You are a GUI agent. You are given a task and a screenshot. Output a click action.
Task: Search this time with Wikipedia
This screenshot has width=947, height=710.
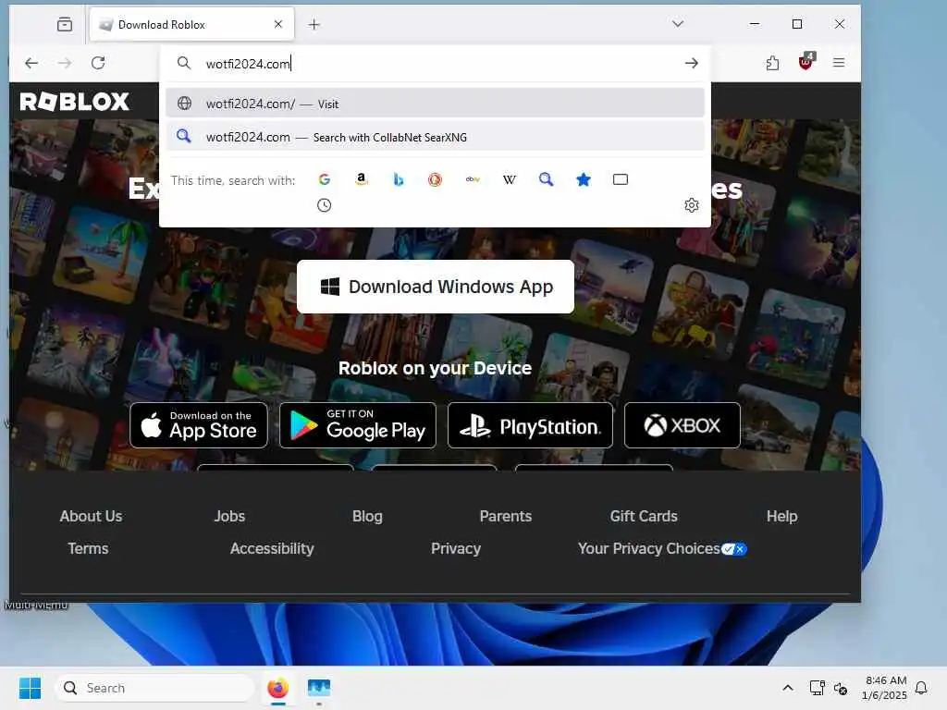[x=510, y=179]
